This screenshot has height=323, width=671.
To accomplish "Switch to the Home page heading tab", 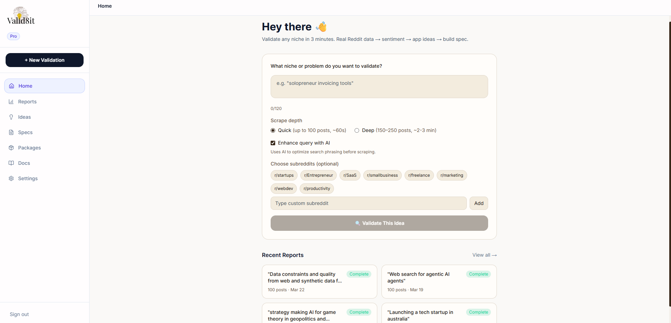I will (x=105, y=6).
